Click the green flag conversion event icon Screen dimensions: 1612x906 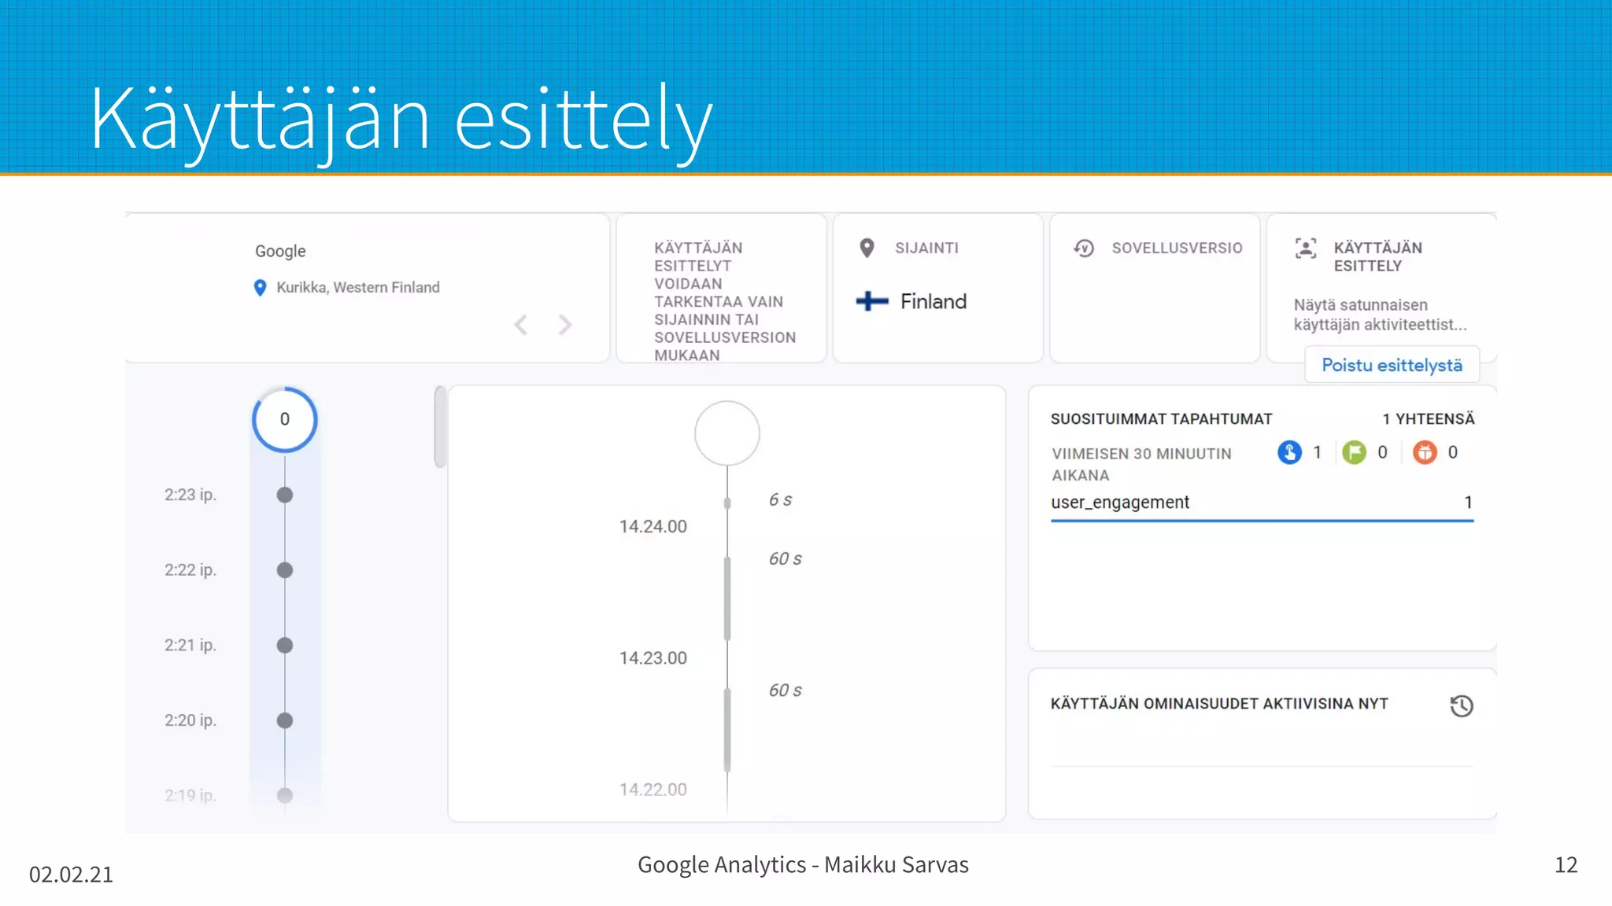1354,452
